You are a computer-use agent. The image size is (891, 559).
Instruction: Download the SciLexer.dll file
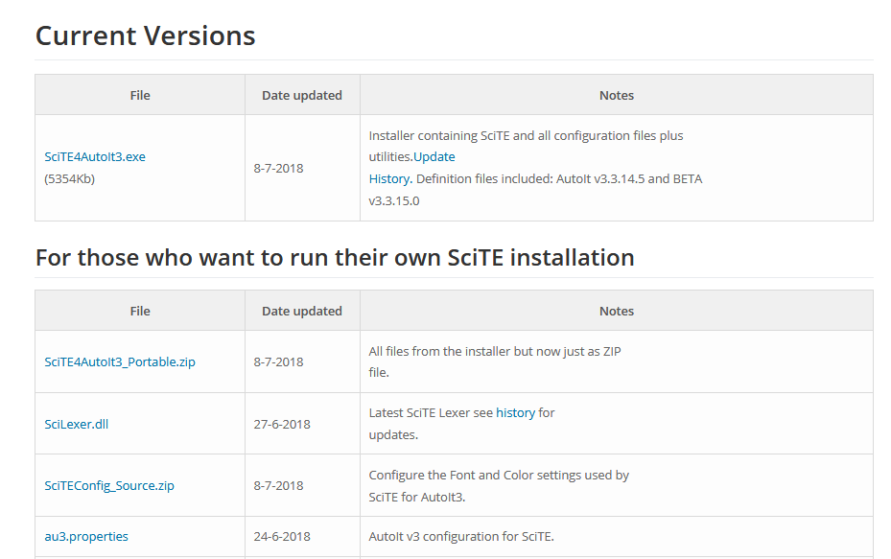point(76,425)
